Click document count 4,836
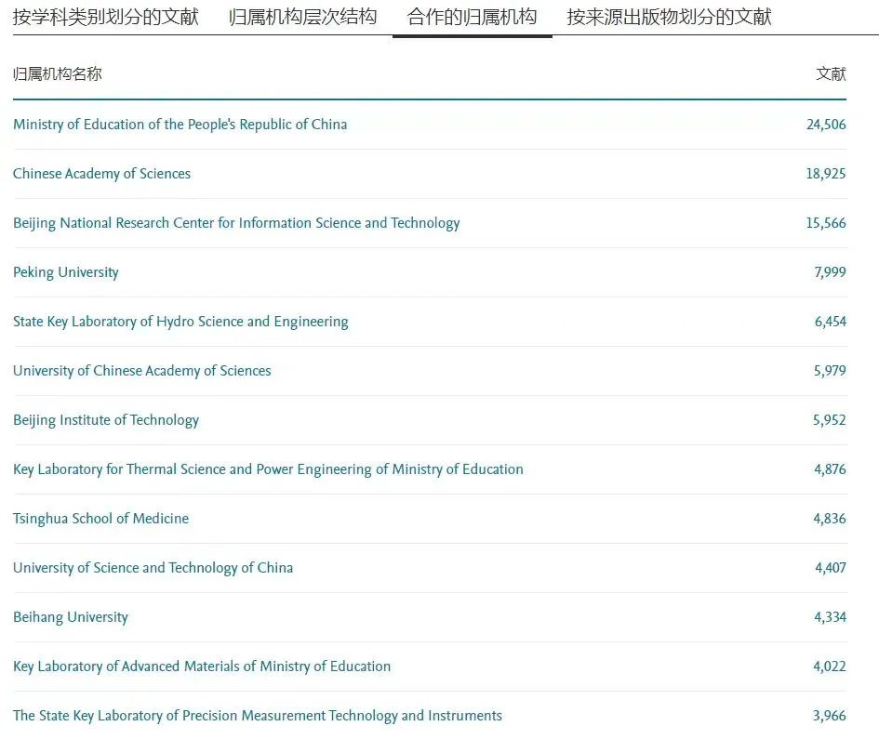879x739 pixels. coord(830,519)
